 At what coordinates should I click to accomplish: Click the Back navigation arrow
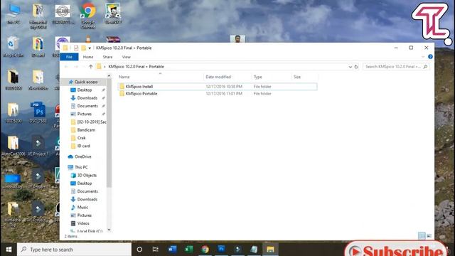click(66, 67)
